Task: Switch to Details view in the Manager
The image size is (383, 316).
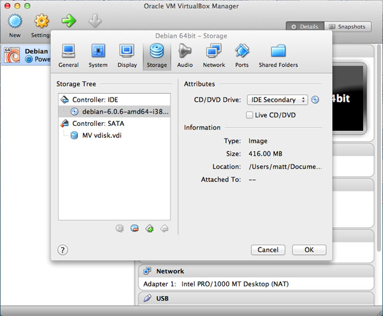Action: pyautogui.click(x=305, y=27)
